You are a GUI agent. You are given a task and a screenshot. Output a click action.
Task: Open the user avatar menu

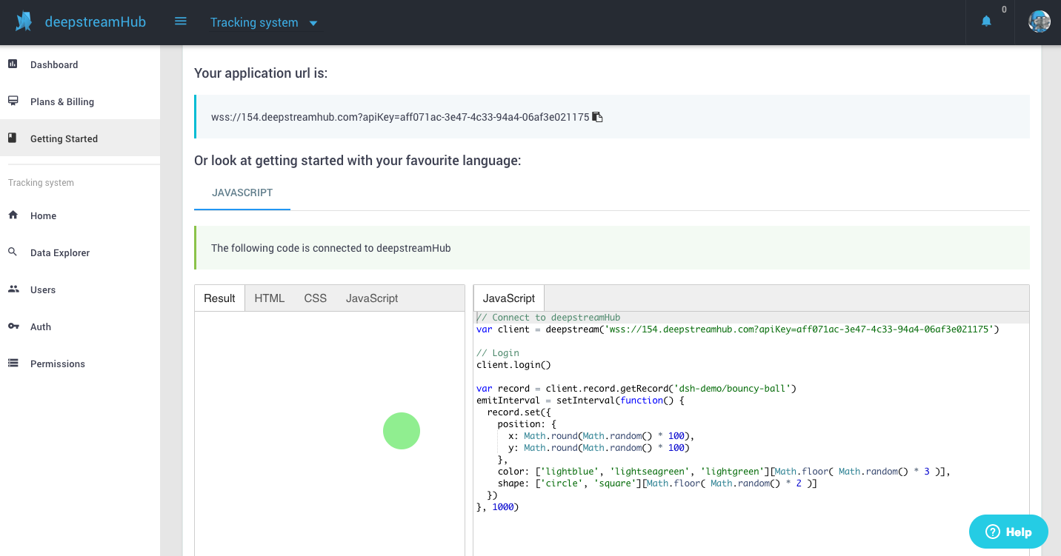(1039, 22)
